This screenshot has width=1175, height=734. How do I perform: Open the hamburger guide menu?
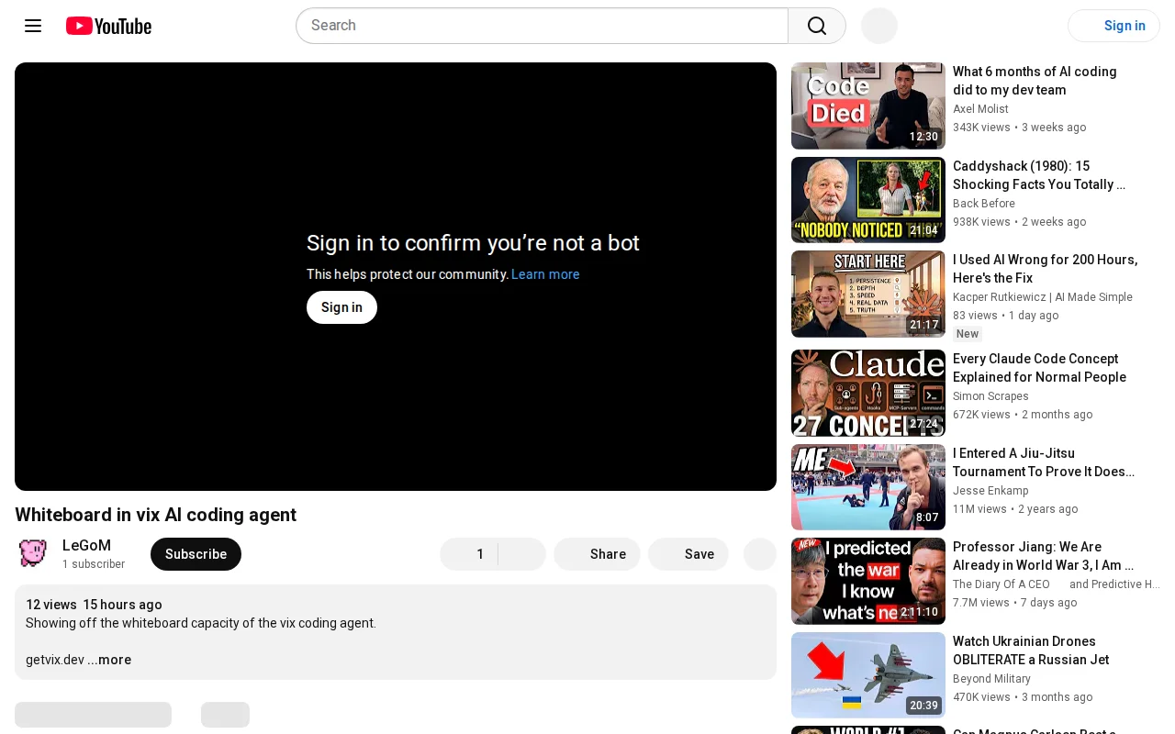pyautogui.click(x=33, y=26)
